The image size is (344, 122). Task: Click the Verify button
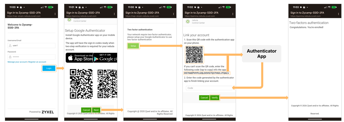pyautogui.click(x=215, y=98)
